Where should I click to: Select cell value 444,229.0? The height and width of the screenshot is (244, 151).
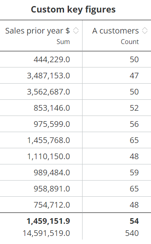(x=52, y=59)
